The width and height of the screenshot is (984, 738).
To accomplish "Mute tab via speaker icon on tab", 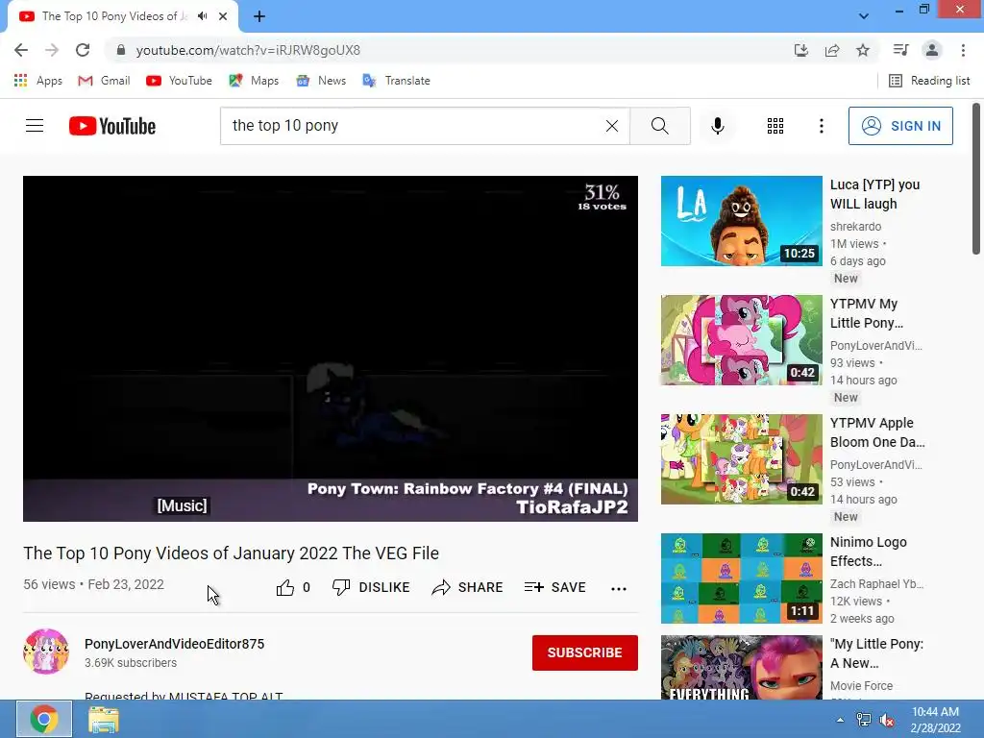I will point(202,16).
